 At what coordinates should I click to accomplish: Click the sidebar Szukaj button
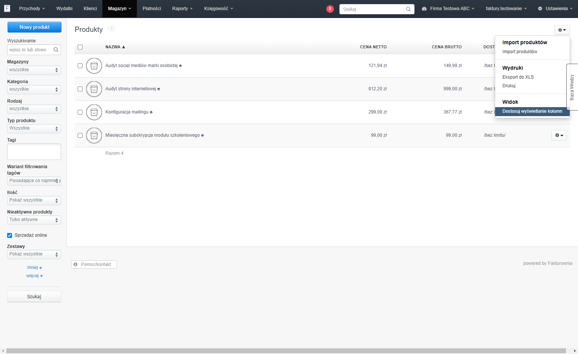(34, 297)
